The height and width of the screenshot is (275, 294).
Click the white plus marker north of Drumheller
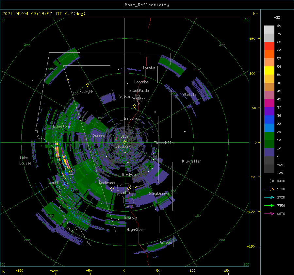click(185, 131)
